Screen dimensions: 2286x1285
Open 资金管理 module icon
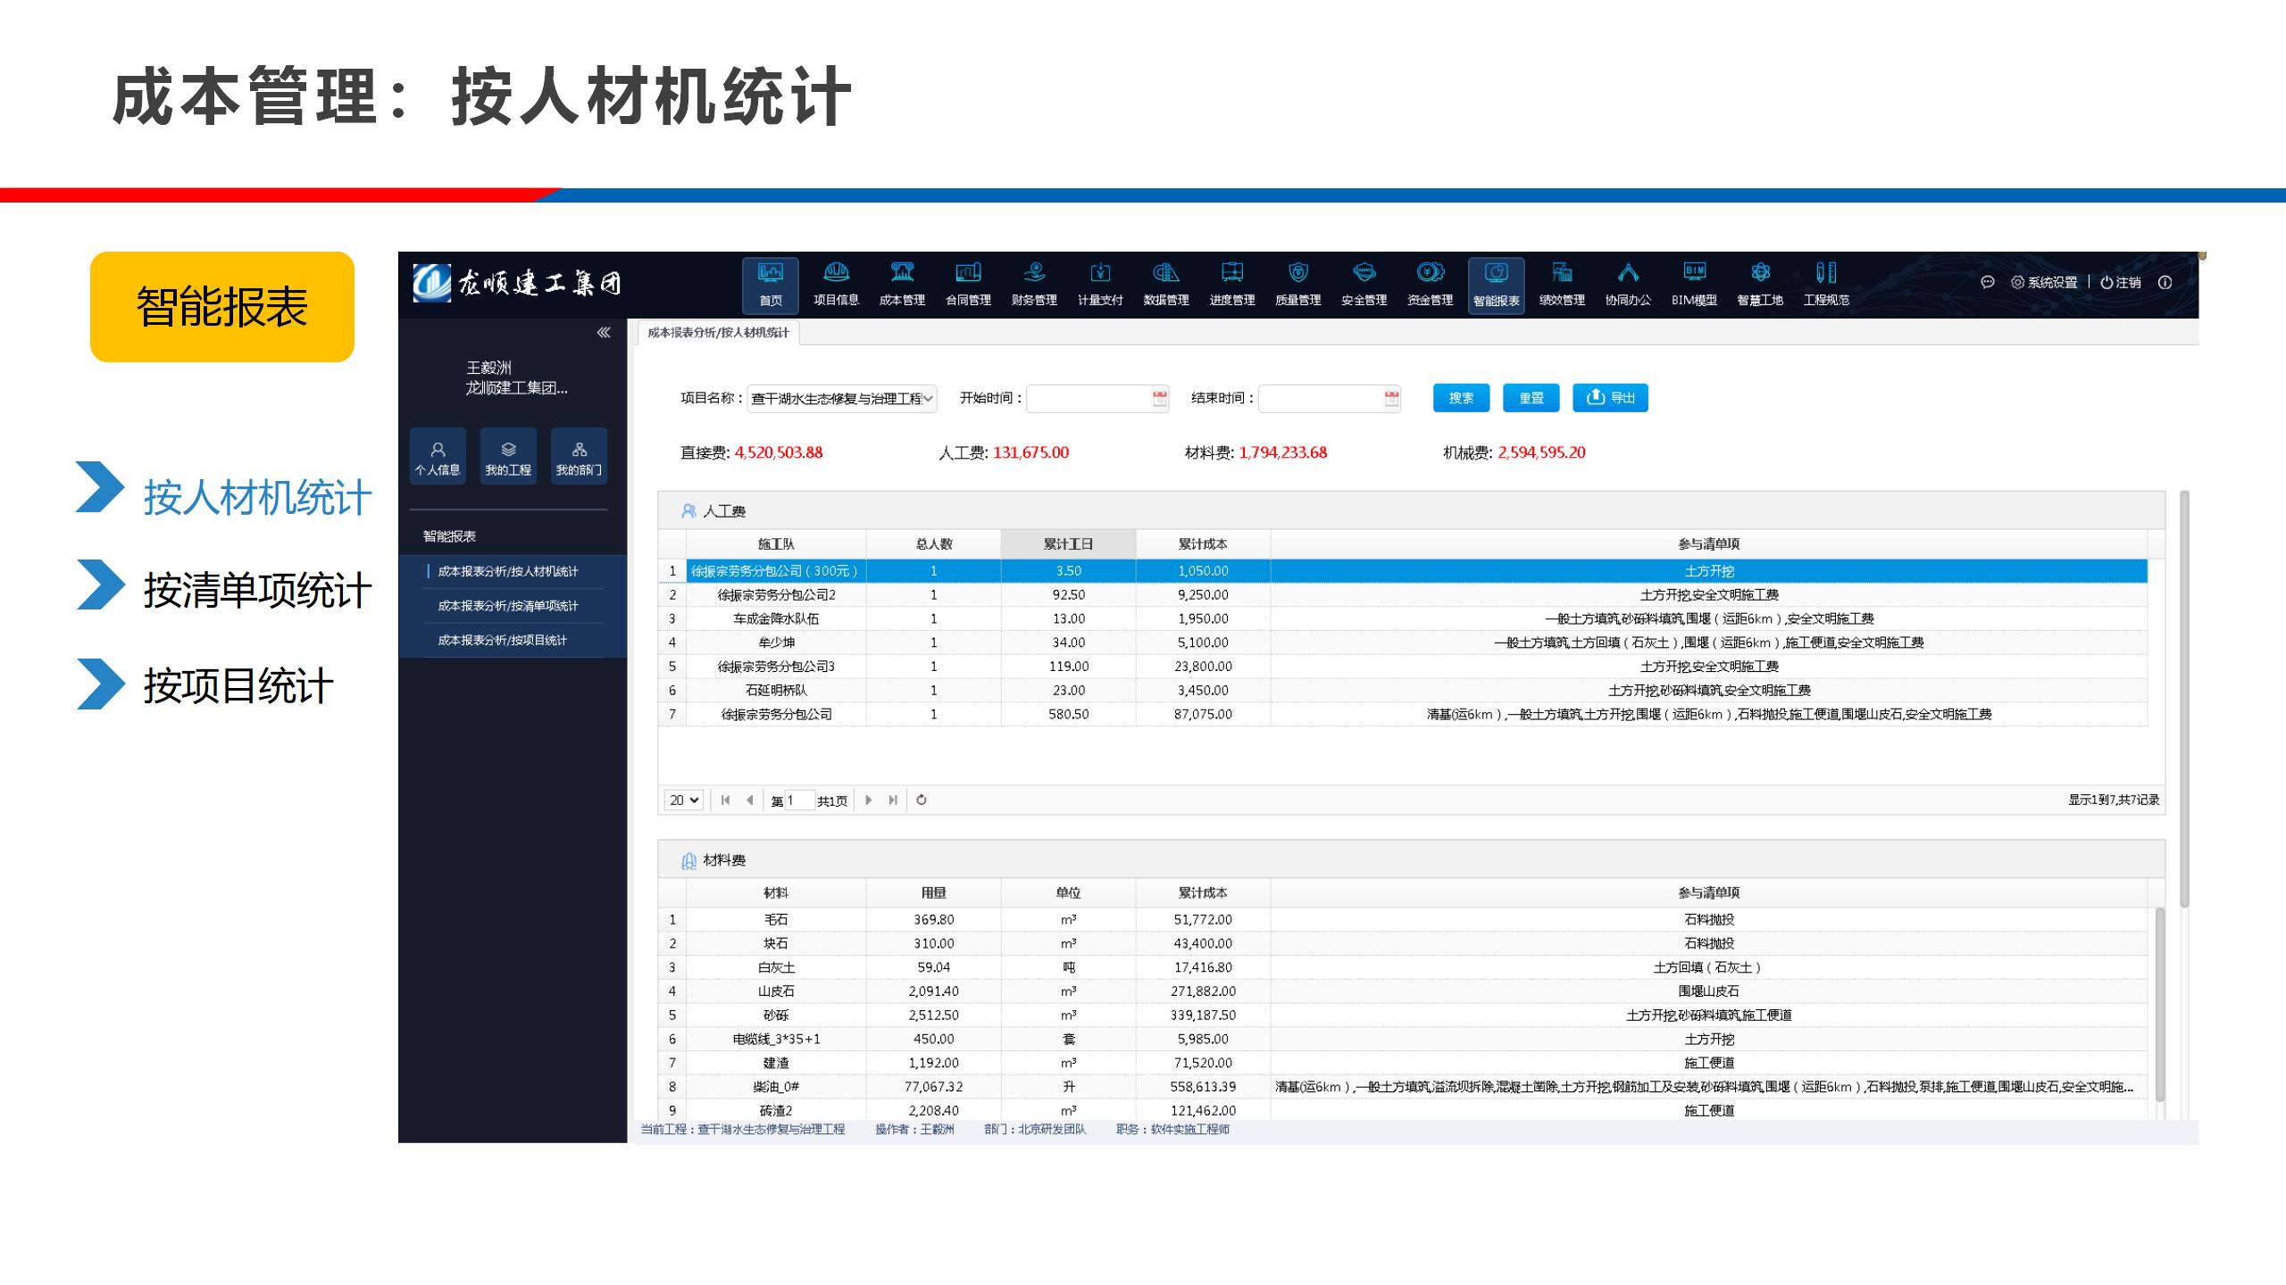click(x=1431, y=285)
